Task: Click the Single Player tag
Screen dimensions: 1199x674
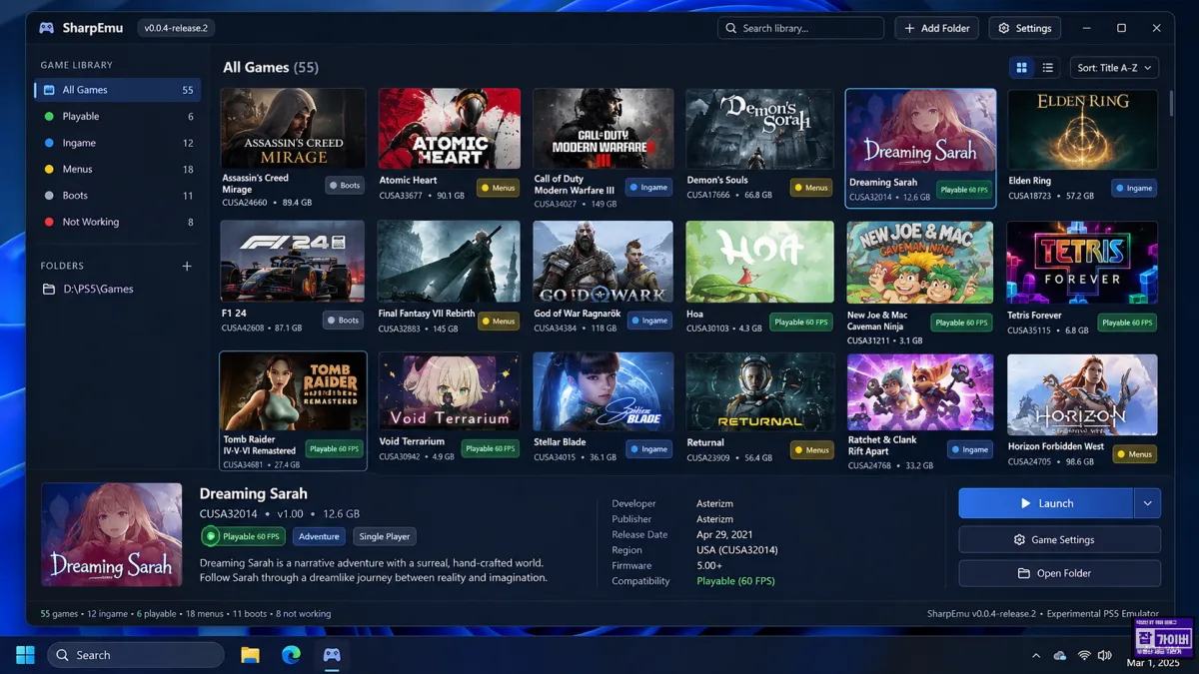Action: pyautogui.click(x=385, y=536)
